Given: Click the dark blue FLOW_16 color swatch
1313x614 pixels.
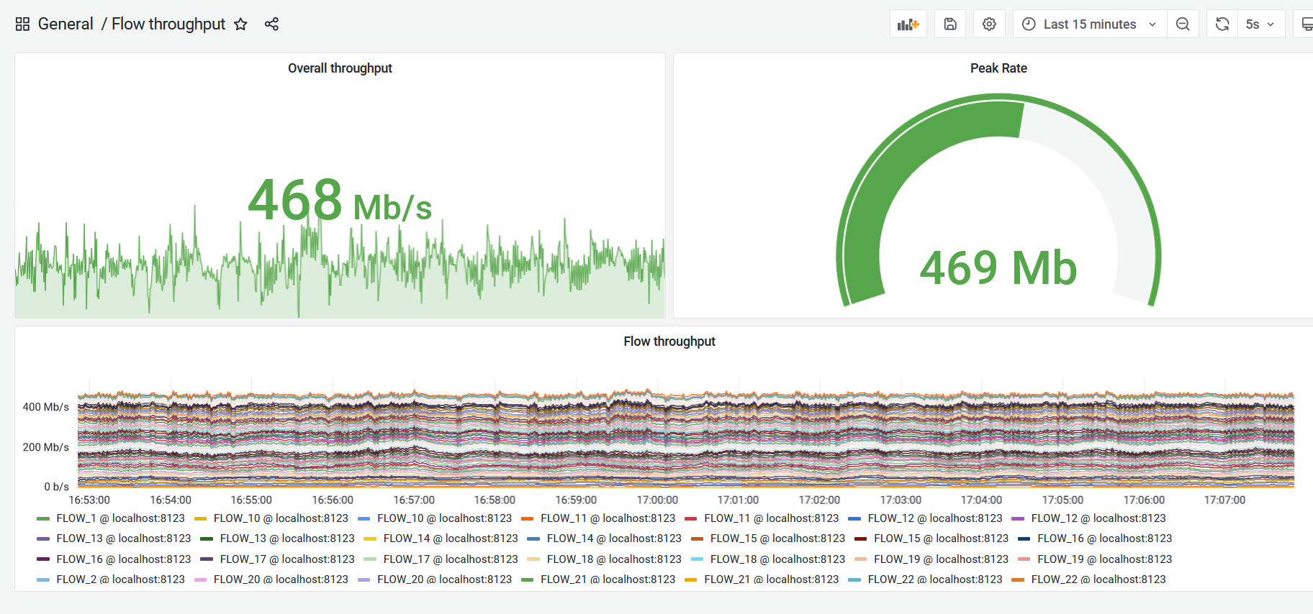Looking at the screenshot, I should pyautogui.click(x=1024, y=539).
